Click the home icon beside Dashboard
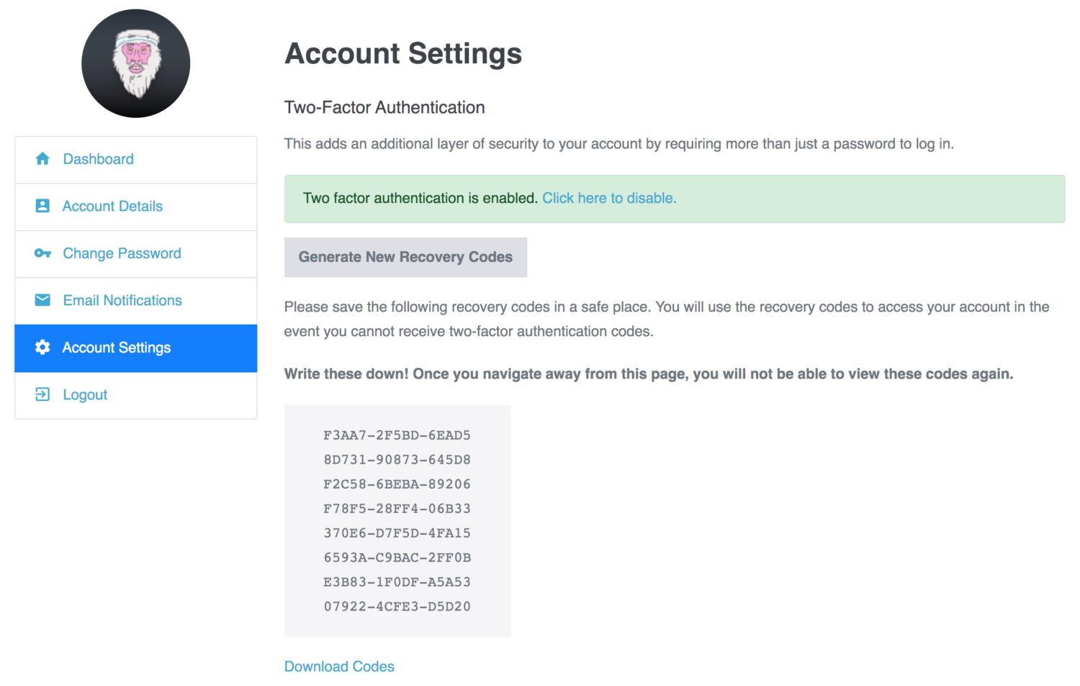This screenshot has width=1080, height=686. [42, 158]
